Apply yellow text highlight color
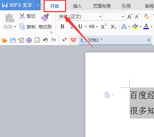This screenshot has width=154, height=137. tap(135, 27)
